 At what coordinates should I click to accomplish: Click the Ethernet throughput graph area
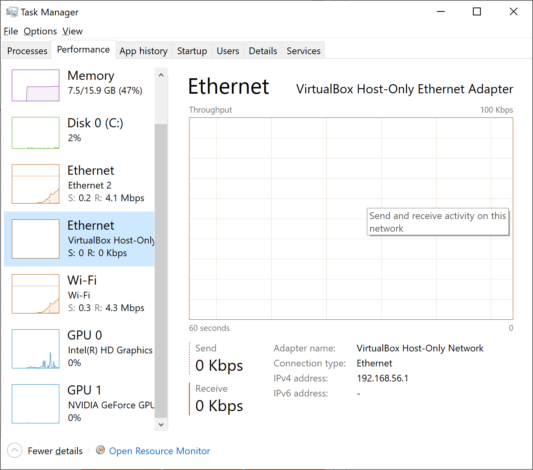point(351,219)
